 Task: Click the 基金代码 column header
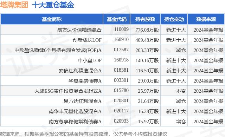pyautogui.click(x=116, y=19)
